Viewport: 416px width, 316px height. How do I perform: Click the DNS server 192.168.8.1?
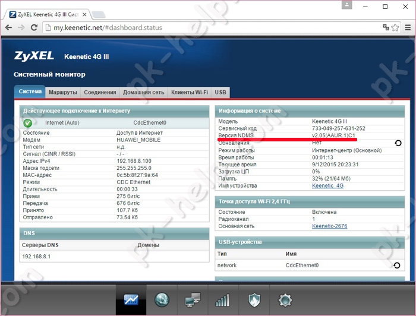click(x=36, y=257)
